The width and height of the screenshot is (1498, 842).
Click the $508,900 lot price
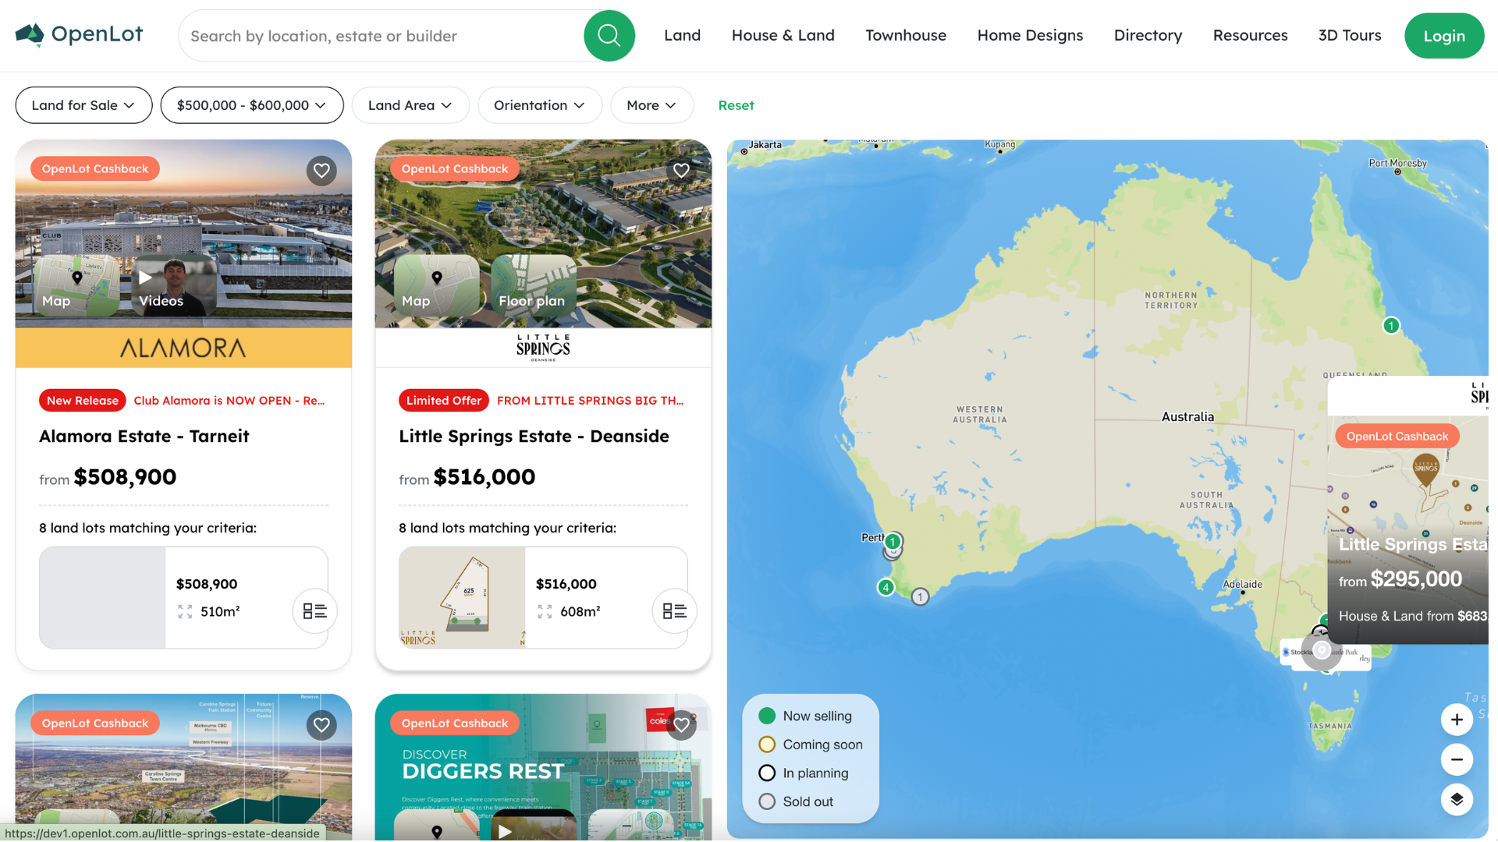click(x=207, y=584)
